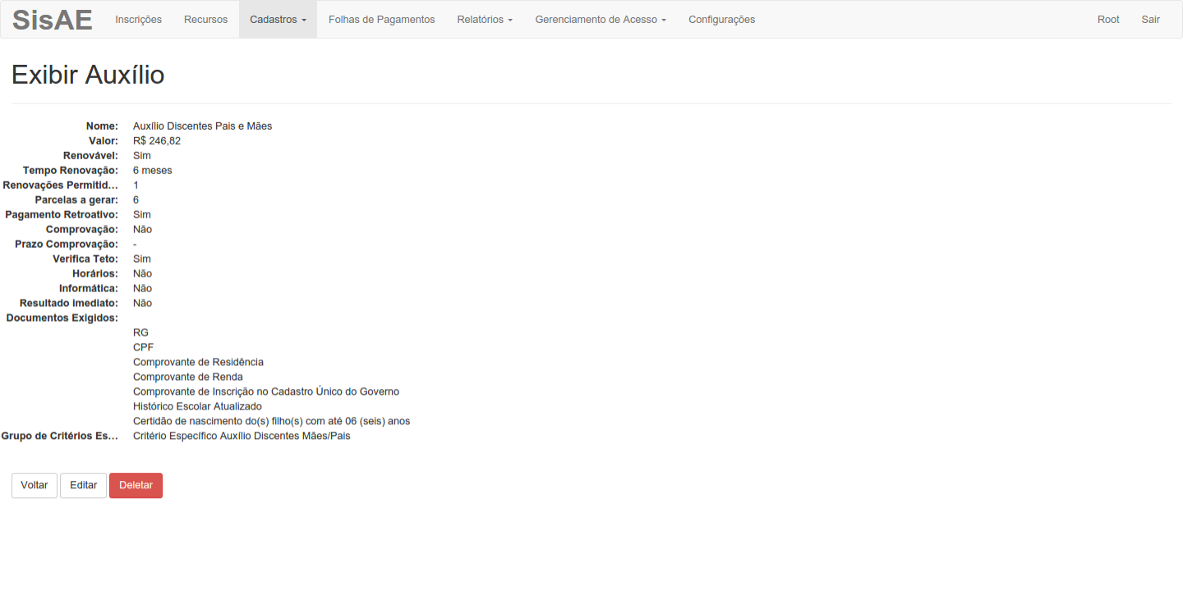The width and height of the screenshot is (1183, 609).
Task: Select Histórico Escolar Atualizado entry
Action: coord(197,407)
